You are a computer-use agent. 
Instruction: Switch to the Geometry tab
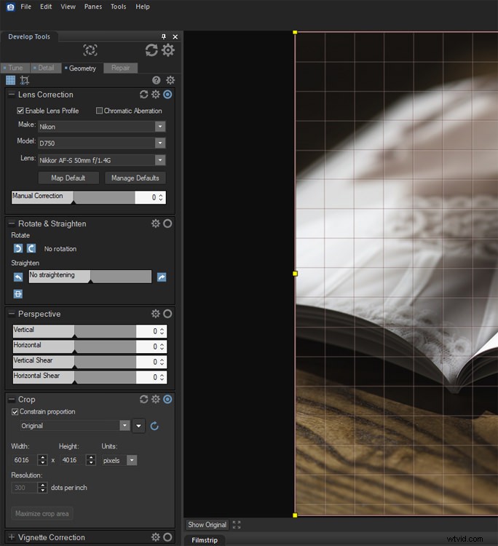(82, 68)
